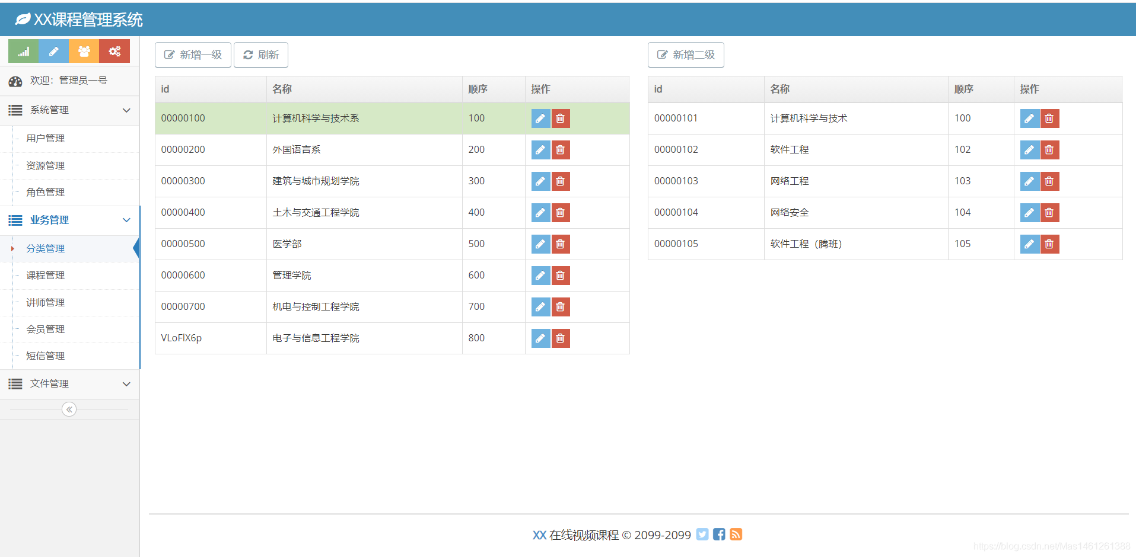Click the XX课程管理系统 header title

point(88,20)
